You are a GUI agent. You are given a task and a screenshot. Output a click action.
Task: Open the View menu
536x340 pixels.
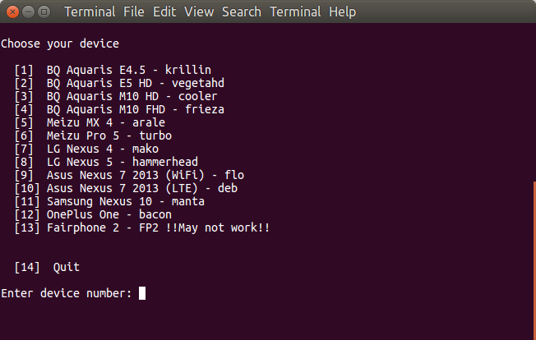pos(199,12)
